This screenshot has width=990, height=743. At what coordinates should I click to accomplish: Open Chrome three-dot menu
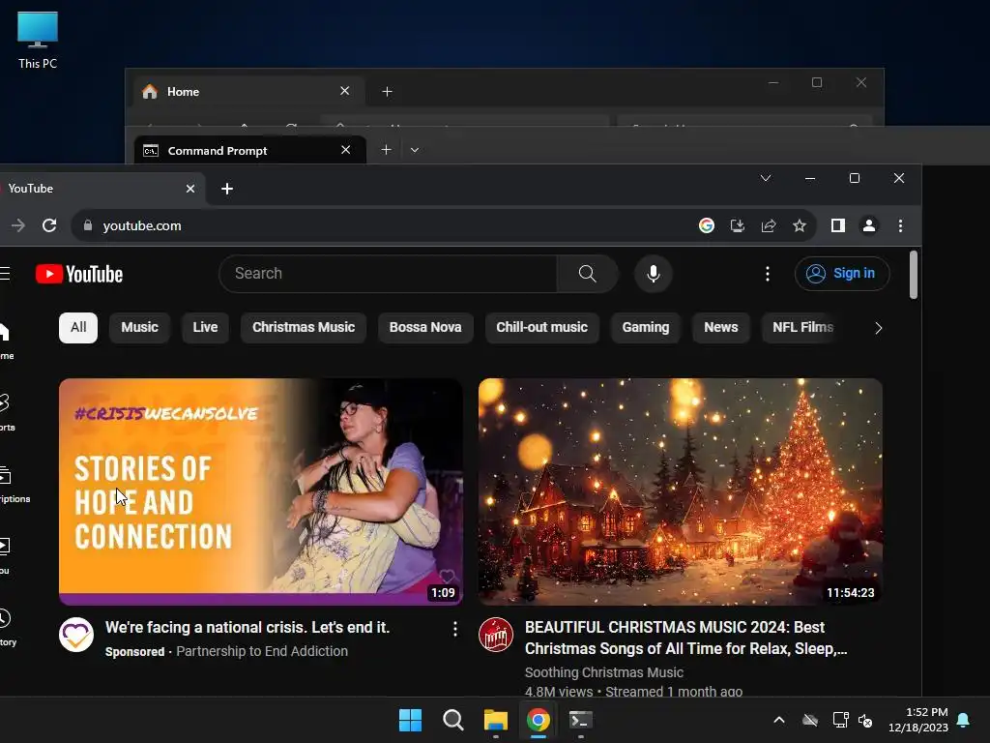coord(900,225)
